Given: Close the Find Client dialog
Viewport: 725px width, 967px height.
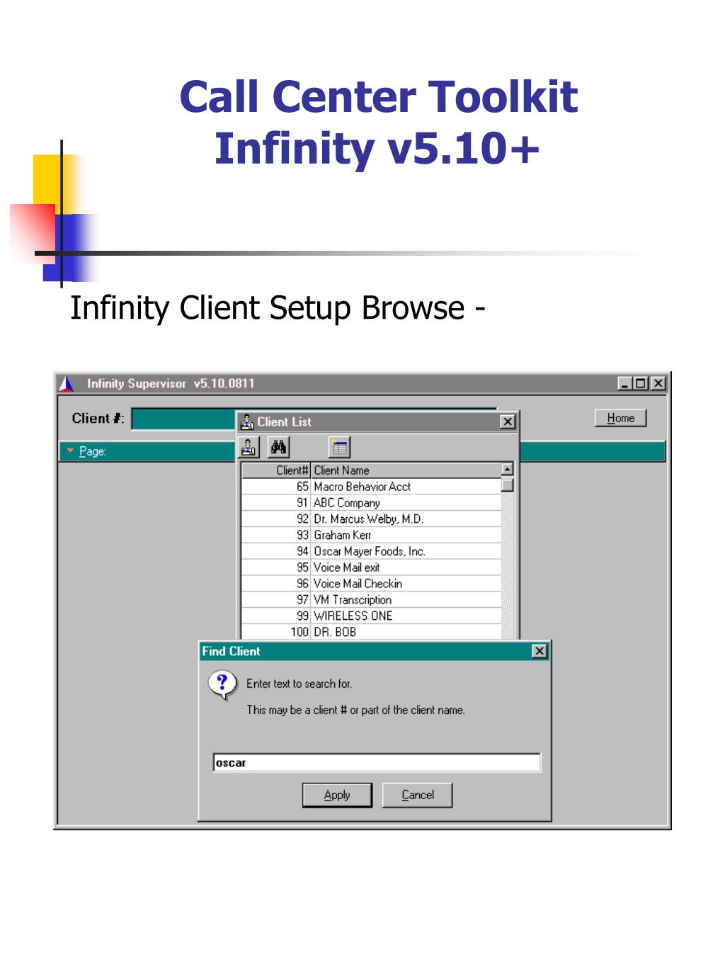Looking at the screenshot, I should coord(540,651).
